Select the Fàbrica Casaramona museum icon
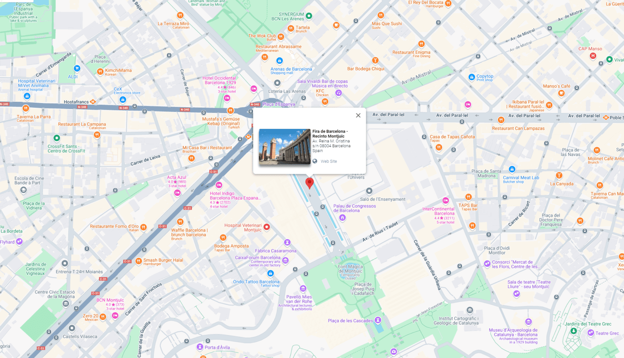The image size is (624, 358). pyautogui.click(x=287, y=242)
